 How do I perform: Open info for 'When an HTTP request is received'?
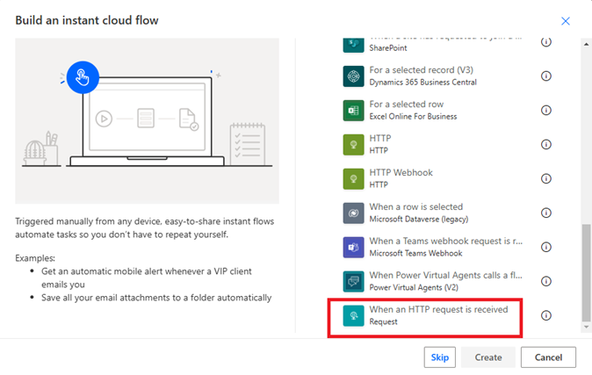tap(545, 315)
